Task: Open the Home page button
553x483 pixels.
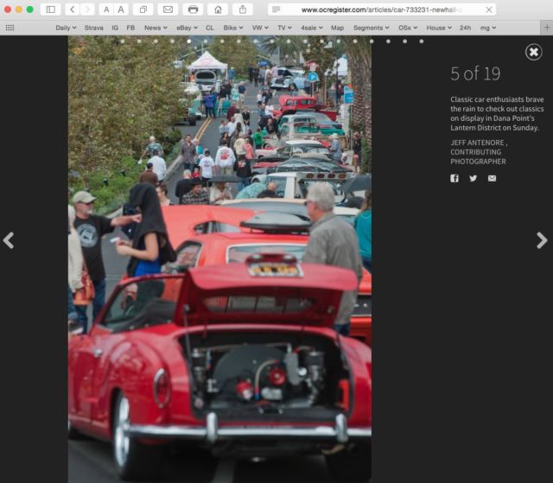Action: 218,10
